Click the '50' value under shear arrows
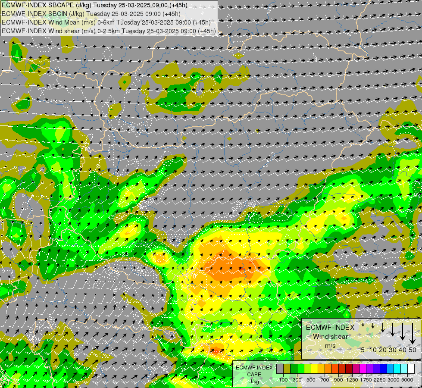The width and height of the screenshot is (422, 388). [x=413, y=350]
